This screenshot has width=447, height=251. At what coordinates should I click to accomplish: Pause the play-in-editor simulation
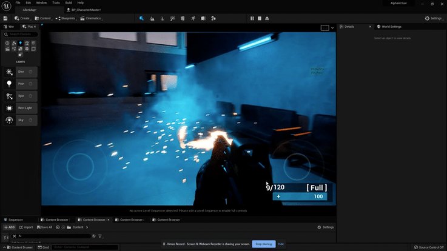(x=252, y=18)
